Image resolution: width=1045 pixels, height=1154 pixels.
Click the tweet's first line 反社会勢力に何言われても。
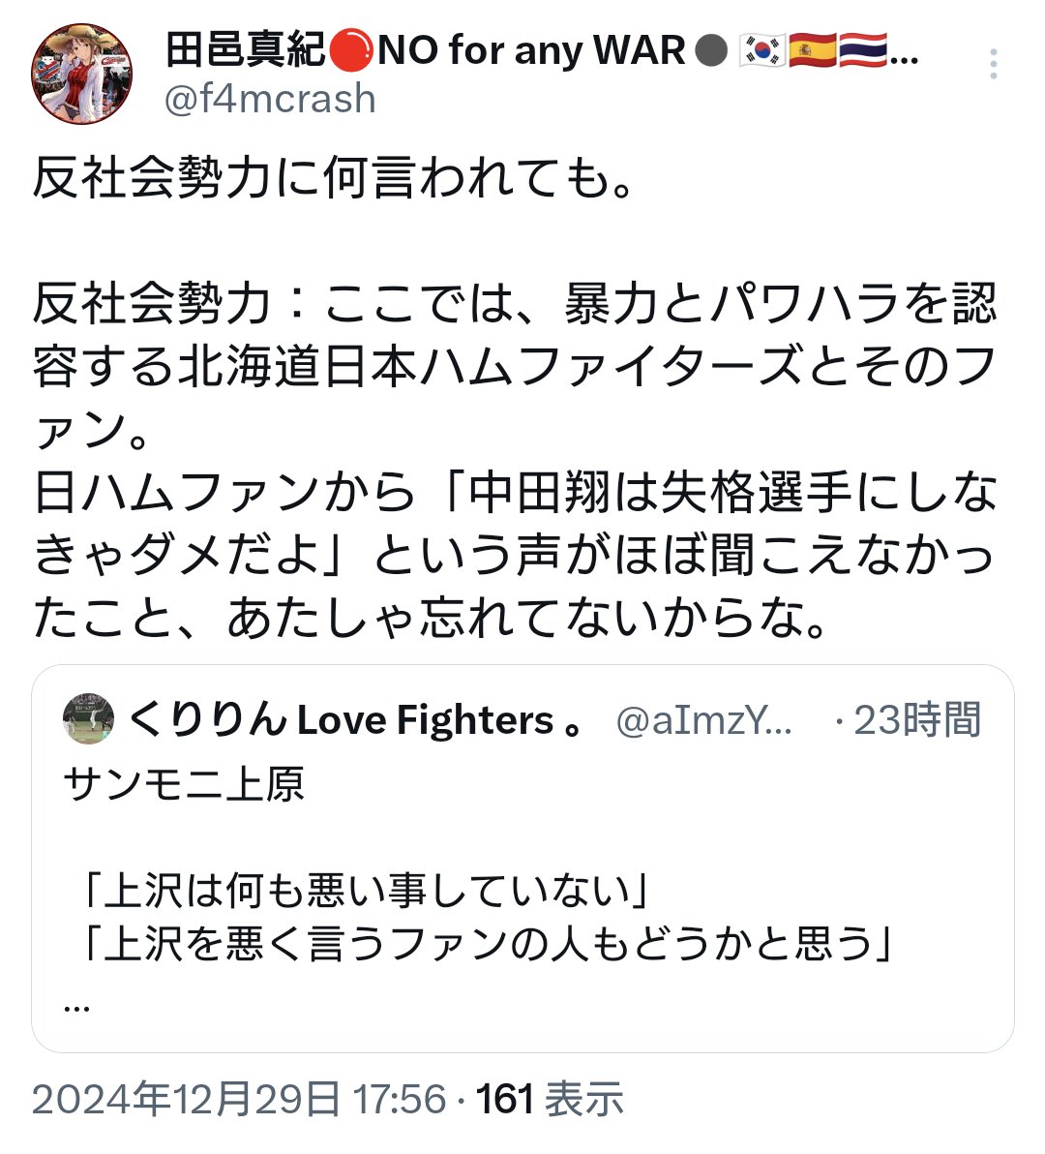(334, 181)
